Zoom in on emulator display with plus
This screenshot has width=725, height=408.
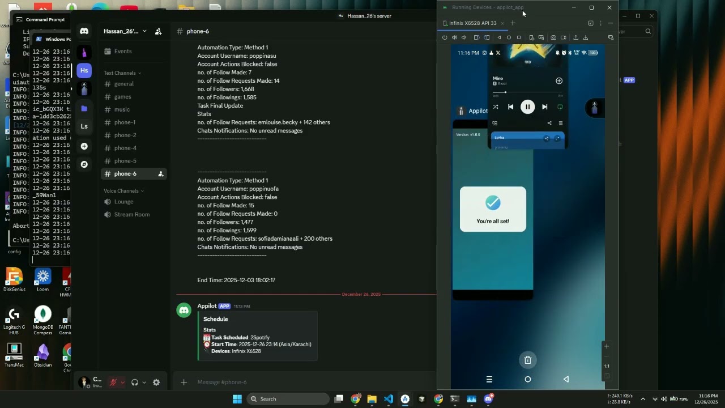[607, 346]
